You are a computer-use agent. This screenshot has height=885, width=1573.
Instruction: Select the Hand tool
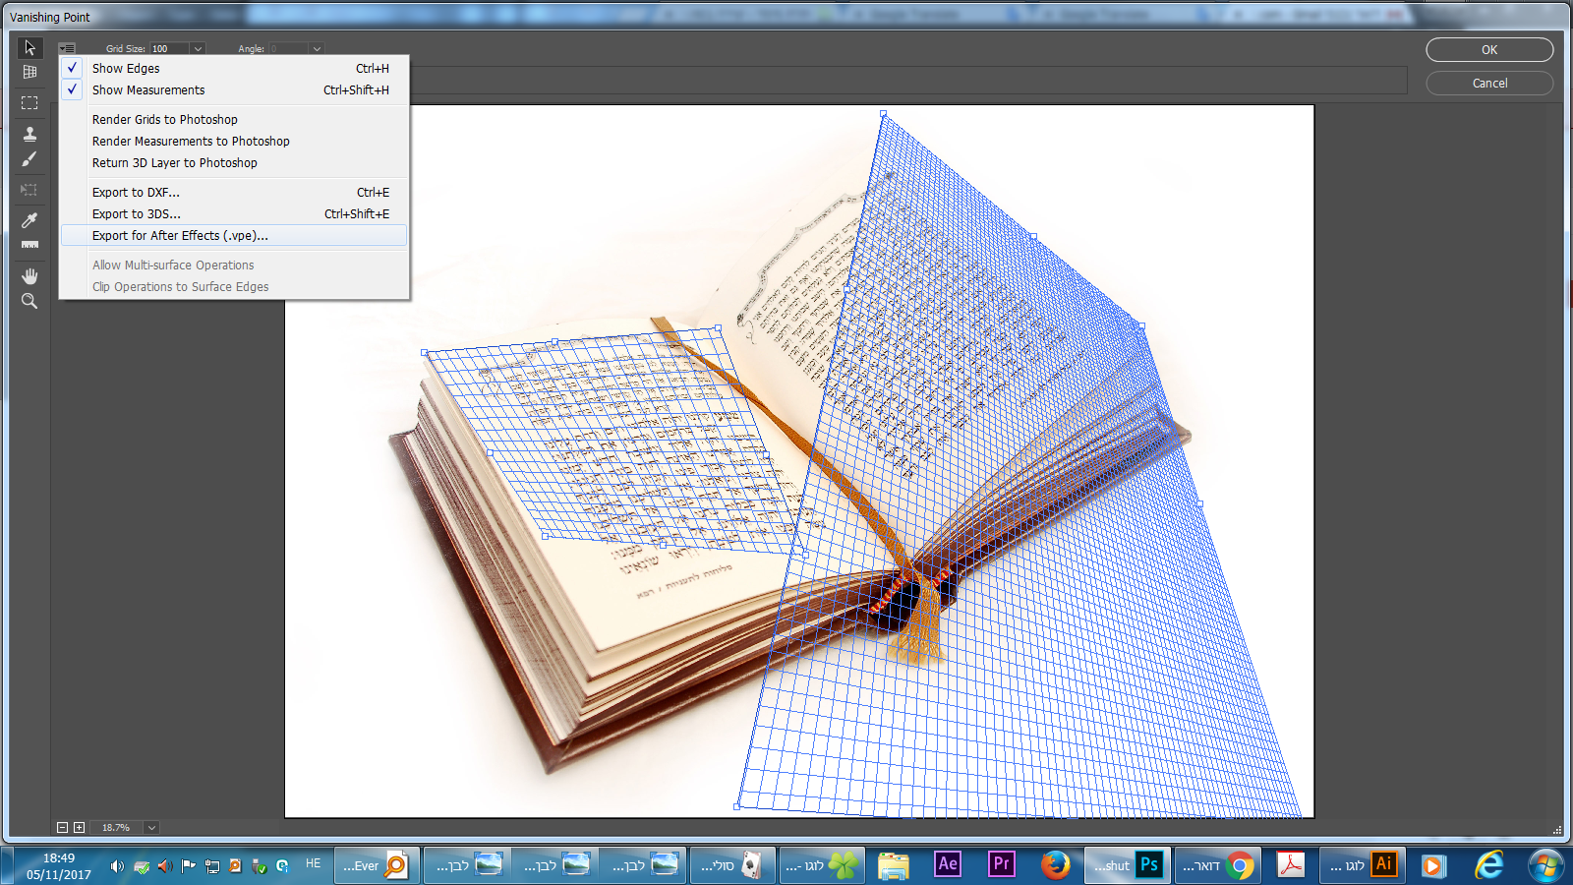pos(29,276)
